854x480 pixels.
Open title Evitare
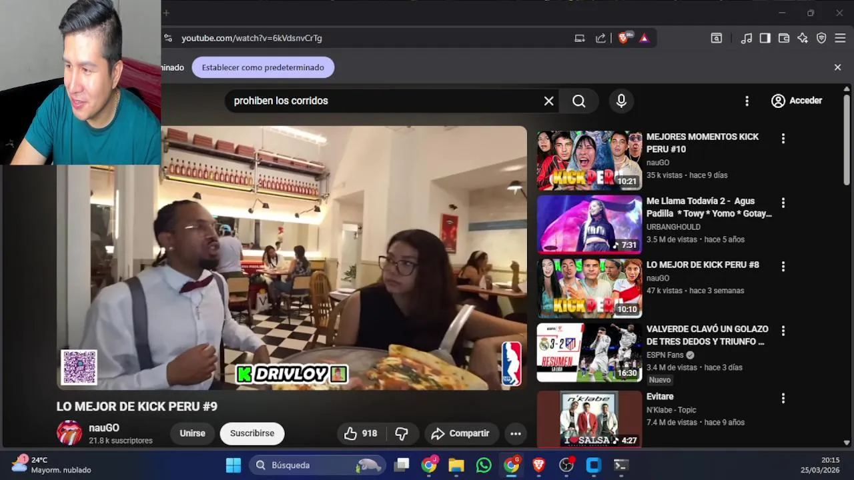(x=660, y=397)
